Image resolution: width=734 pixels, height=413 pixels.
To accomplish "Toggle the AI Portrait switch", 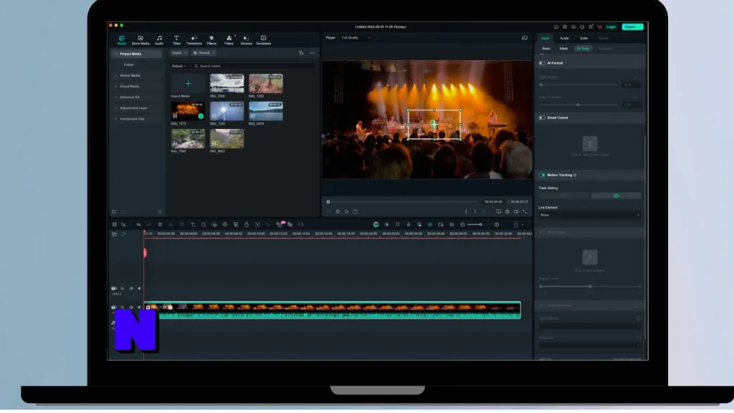I will coord(542,63).
